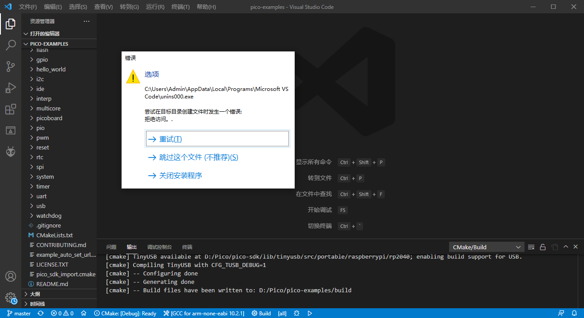The height and width of the screenshot is (318, 584).
Task: Expand the i2c folder
Action: (x=59, y=79)
